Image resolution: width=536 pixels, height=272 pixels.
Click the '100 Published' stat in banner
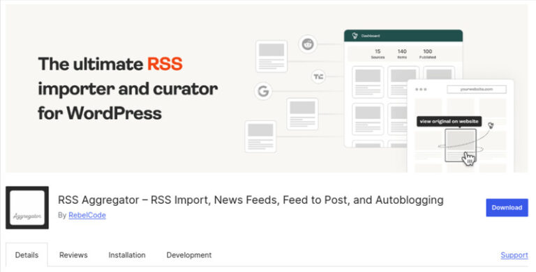click(x=428, y=54)
